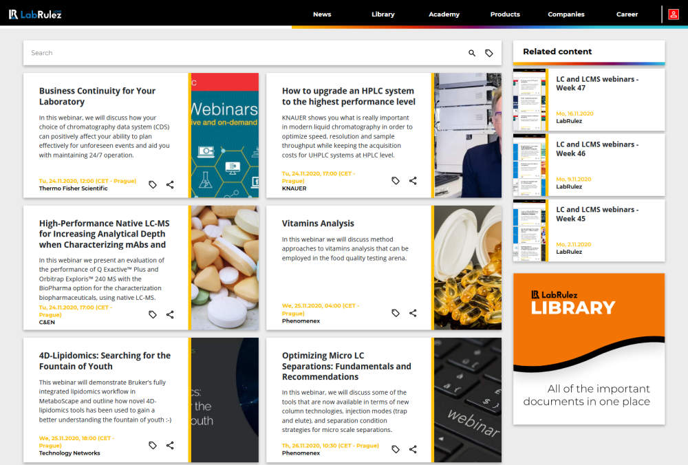The image size is (688, 465).
Task: Open the Career page
Action: (x=627, y=14)
